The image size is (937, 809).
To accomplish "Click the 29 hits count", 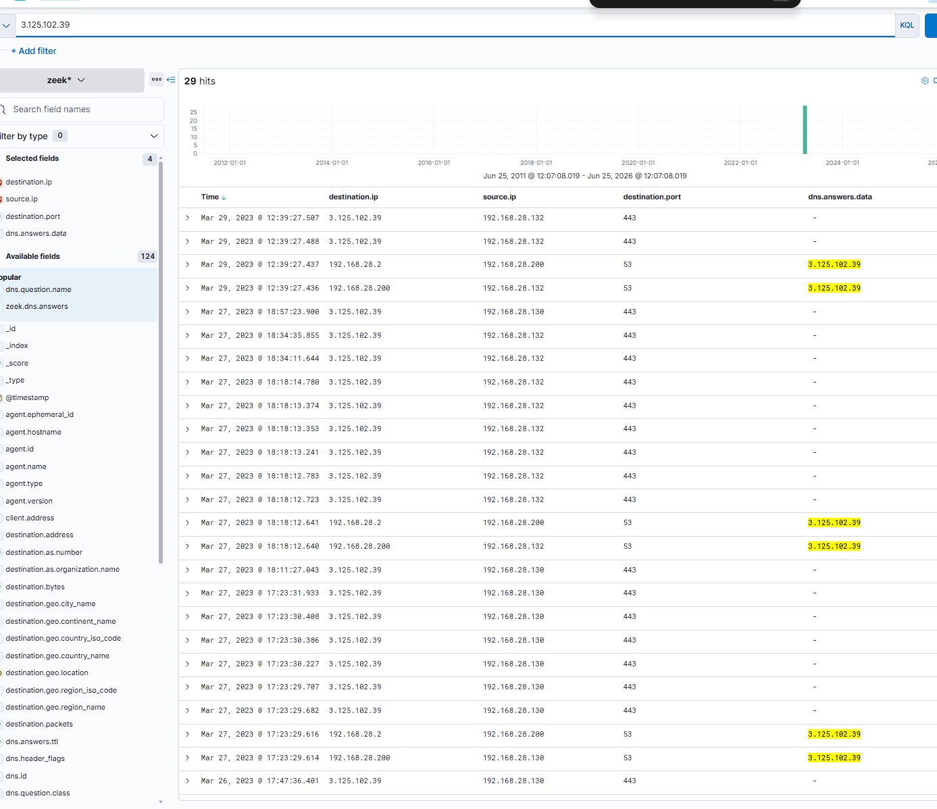I will (200, 81).
